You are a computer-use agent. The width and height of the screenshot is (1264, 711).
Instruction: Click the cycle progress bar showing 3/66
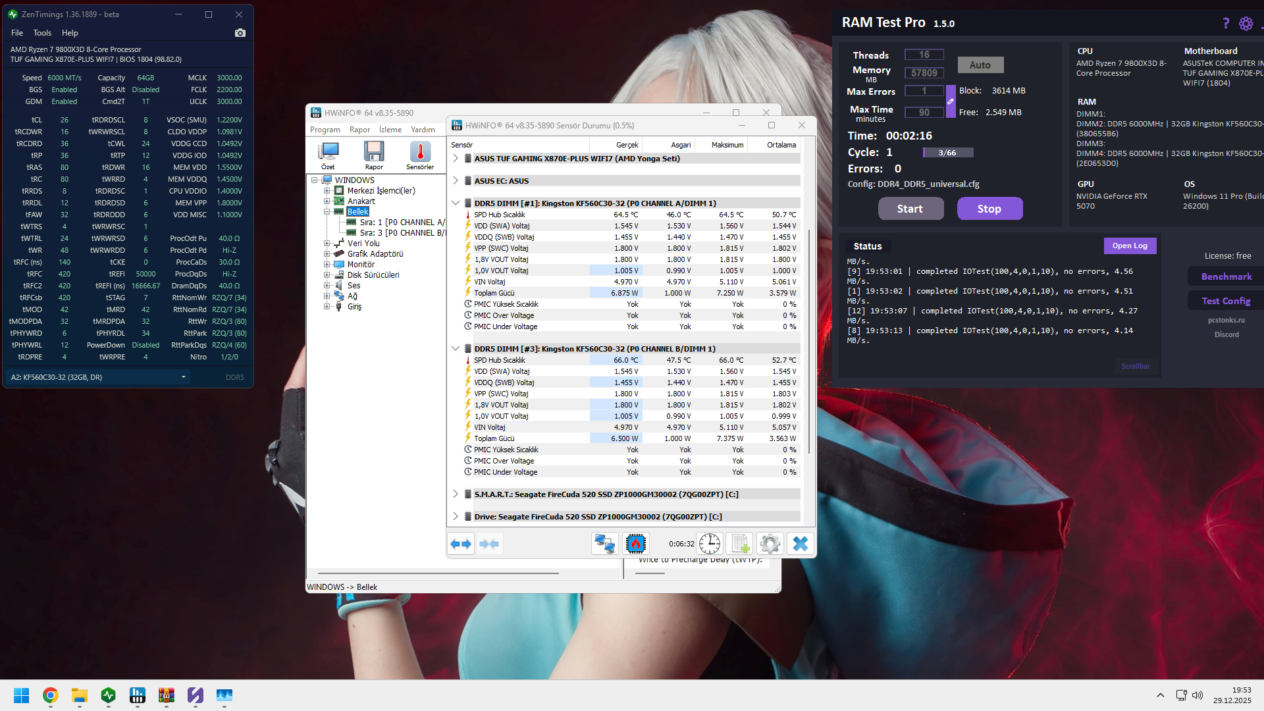coord(947,153)
